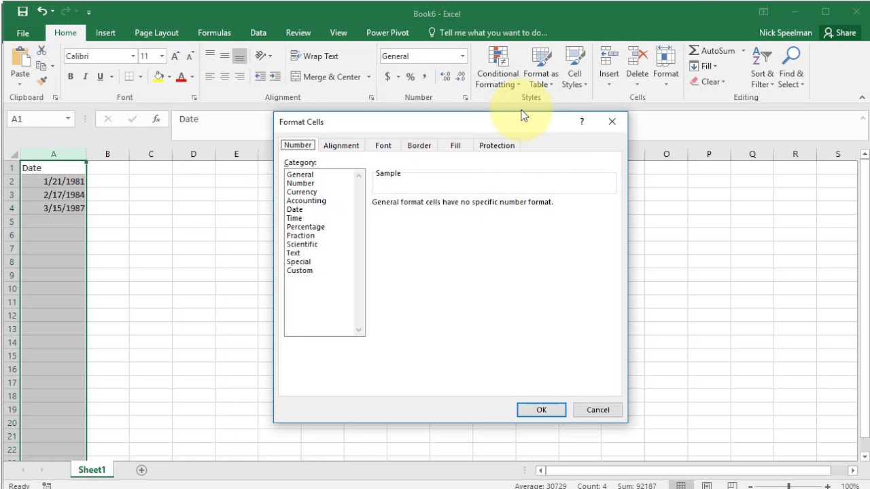The height and width of the screenshot is (489, 870).
Task: Click AutoSum sigma icon
Action: 694,51
